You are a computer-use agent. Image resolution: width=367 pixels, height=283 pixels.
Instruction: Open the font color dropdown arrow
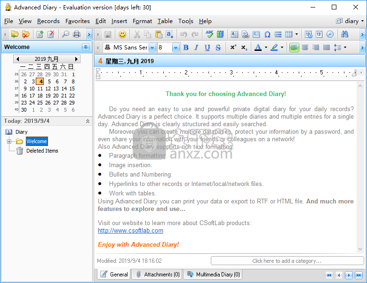tap(266, 48)
